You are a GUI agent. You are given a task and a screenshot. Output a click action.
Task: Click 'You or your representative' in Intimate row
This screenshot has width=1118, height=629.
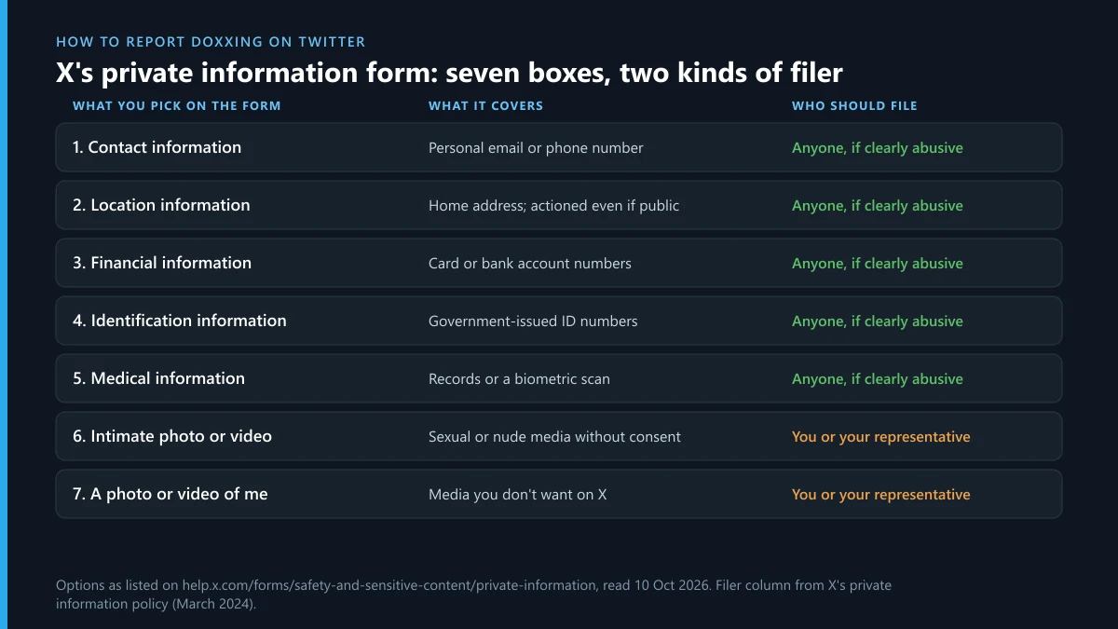click(881, 437)
